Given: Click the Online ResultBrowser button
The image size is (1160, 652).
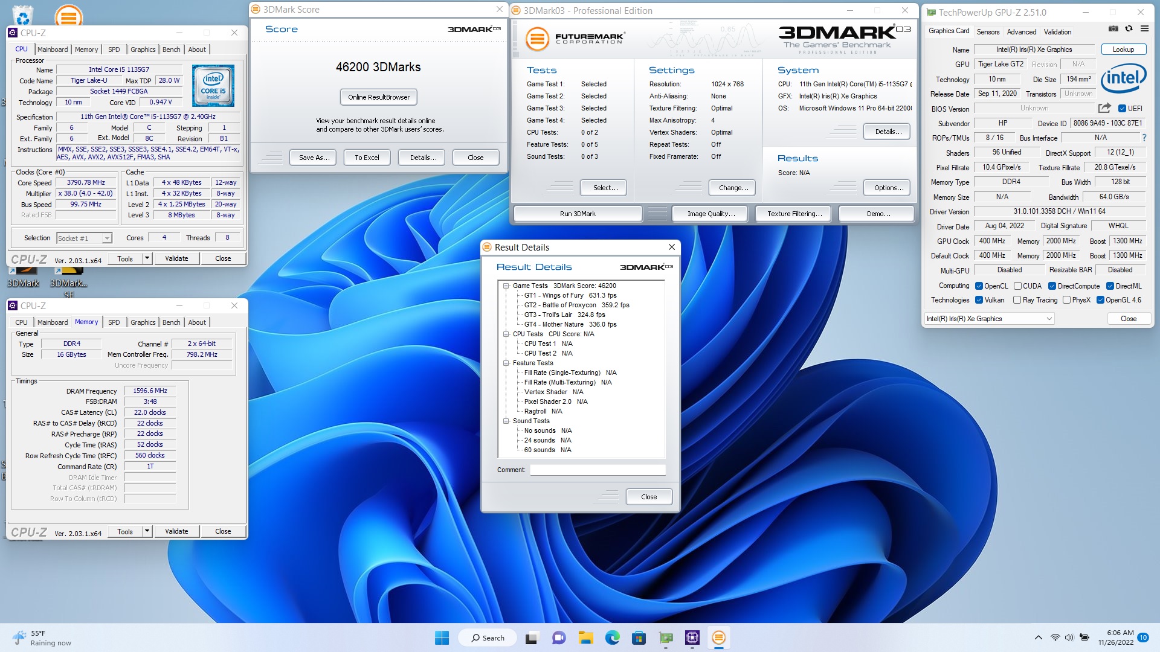Looking at the screenshot, I should (379, 97).
